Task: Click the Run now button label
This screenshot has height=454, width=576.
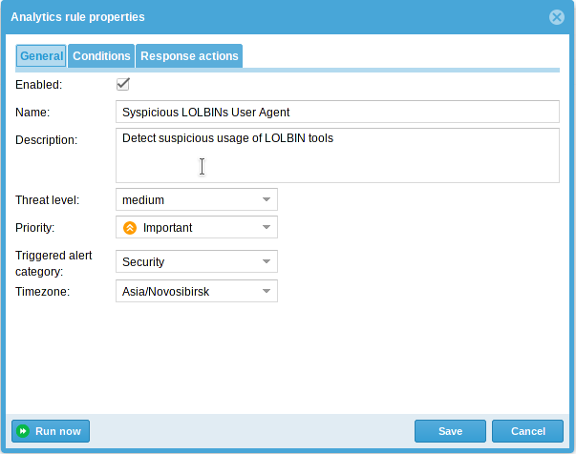Action: click(x=58, y=431)
